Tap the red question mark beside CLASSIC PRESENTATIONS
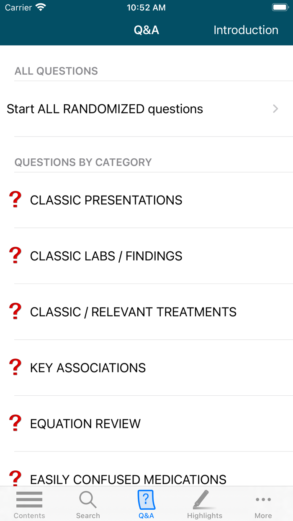The height and width of the screenshot is (521, 293). point(15,199)
